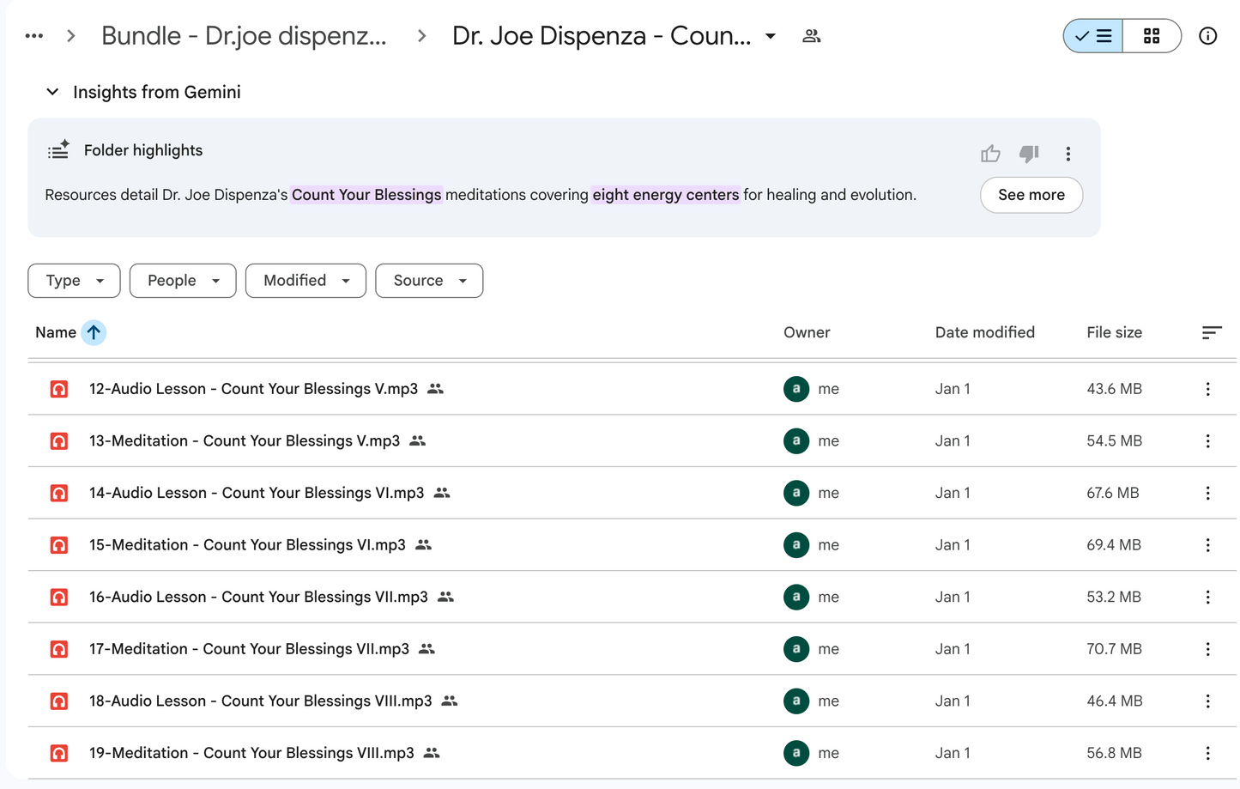Click the audio icon of 17-Meditation file
The width and height of the screenshot is (1240, 789).
point(59,649)
